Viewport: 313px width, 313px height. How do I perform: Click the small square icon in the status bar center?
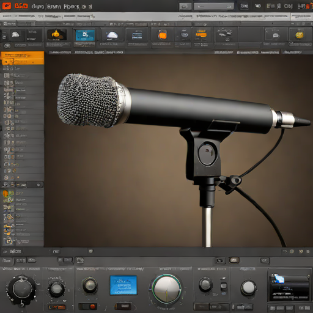91,251
